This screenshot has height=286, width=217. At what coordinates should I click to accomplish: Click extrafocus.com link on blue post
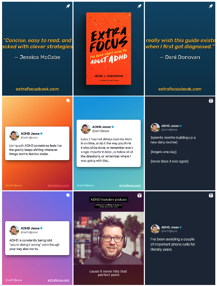tap(130, 185)
